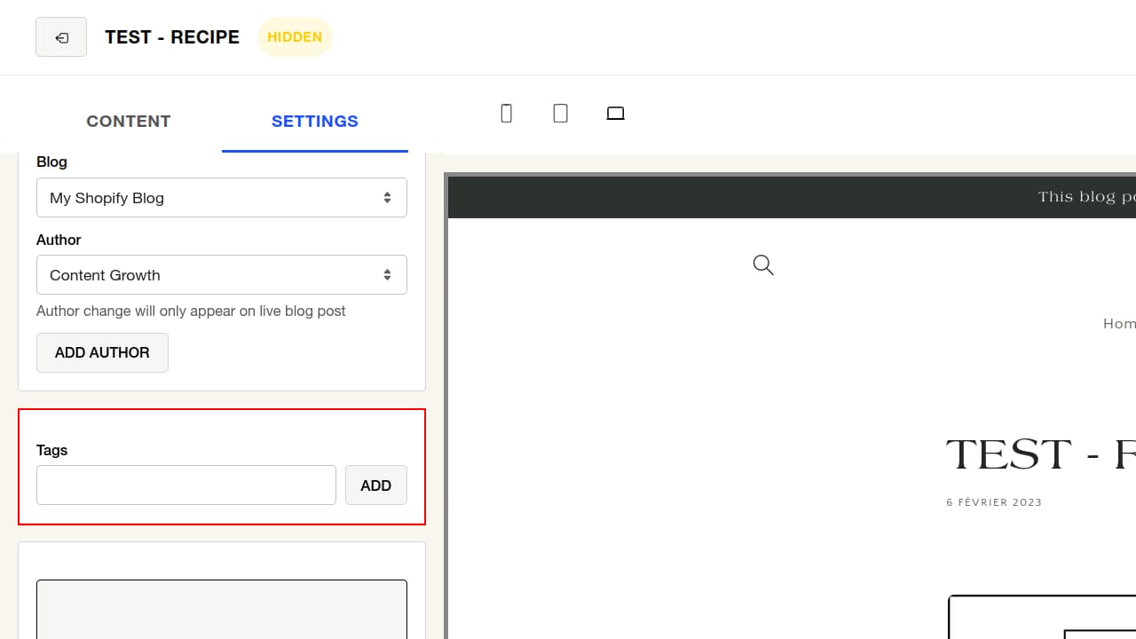Click ADD button next to Tags

point(376,485)
